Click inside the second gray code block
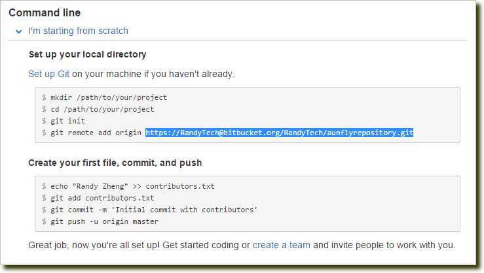The image size is (484, 273). 248,204
